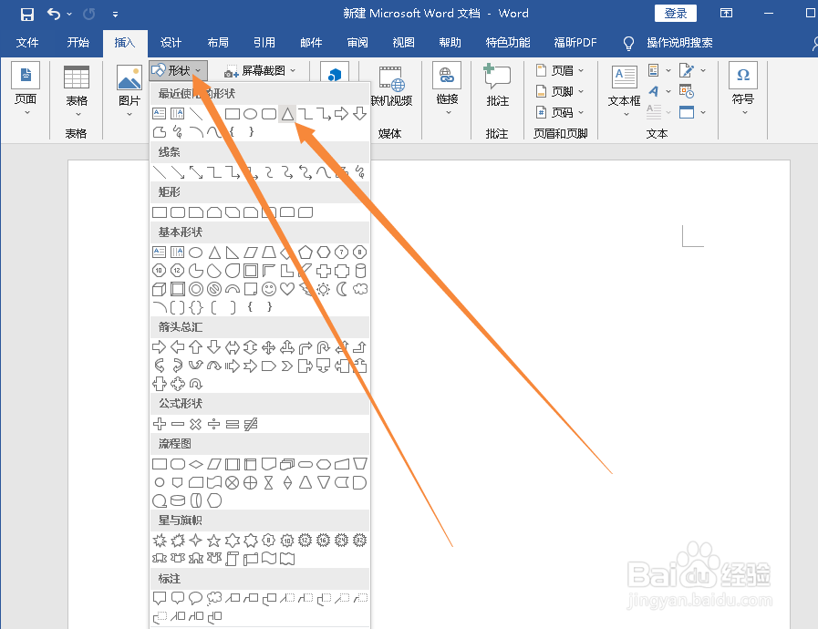Select the cube shape
Image resolution: width=818 pixels, height=629 pixels.
(159, 289)
